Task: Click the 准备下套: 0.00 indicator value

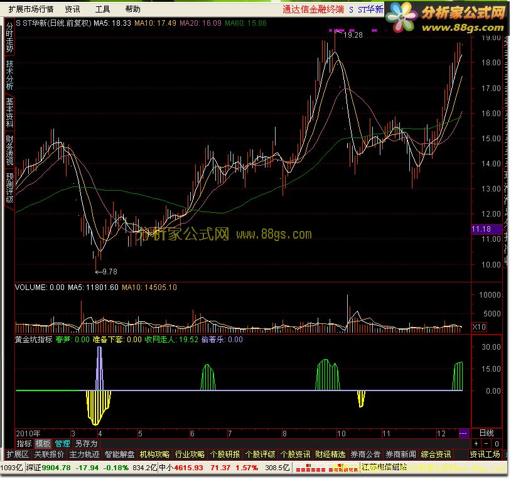Action: pos(117,340)
